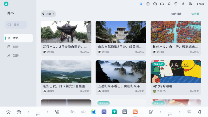The height and width of the screenshot is (117, 208).
Task: Launch the navigation app
Action: point(93,112)
